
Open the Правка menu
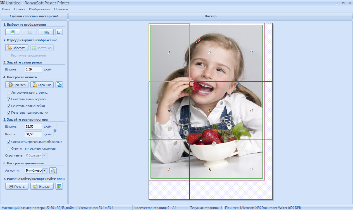20,9
